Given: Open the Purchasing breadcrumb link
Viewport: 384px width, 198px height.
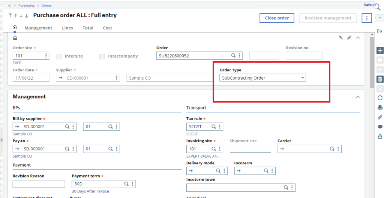Looking at the screenshot, I should coord(27,5).
